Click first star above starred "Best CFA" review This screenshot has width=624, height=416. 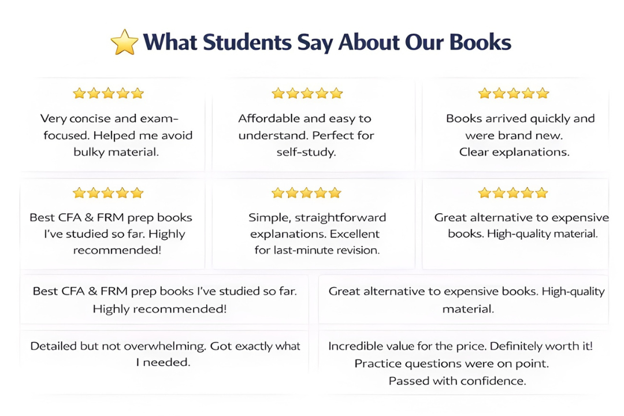[79, 192]
